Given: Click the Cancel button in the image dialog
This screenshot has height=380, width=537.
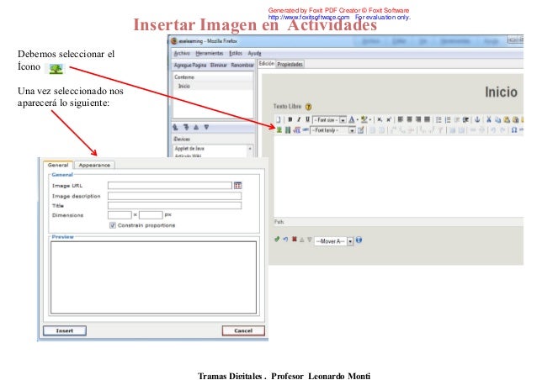Looking at the screenshot, I should (243, 330).
